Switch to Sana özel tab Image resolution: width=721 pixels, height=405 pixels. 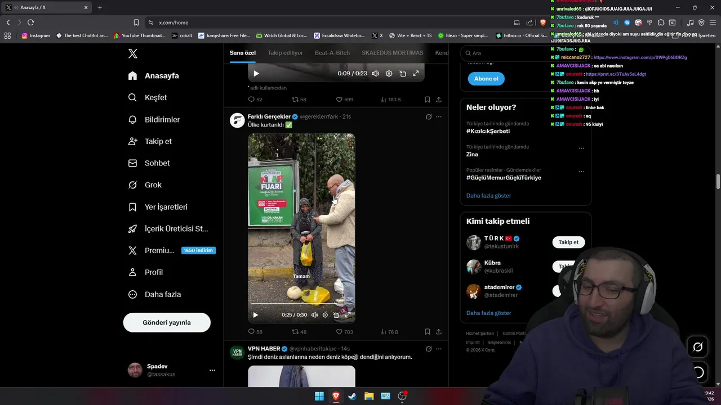(x=243, y=53)
